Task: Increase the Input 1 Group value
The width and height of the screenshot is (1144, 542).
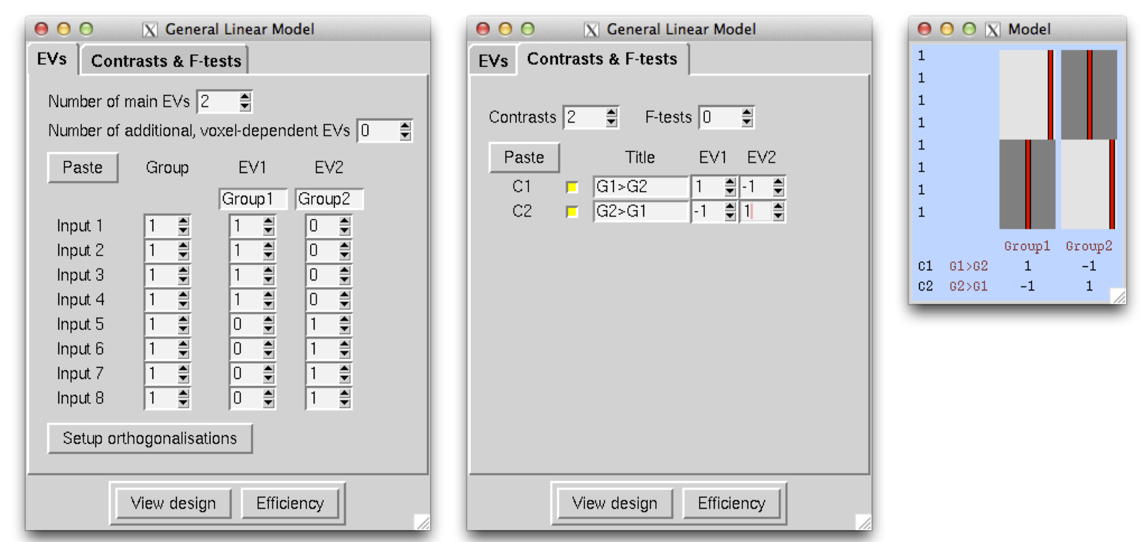Action: point(183,221)
